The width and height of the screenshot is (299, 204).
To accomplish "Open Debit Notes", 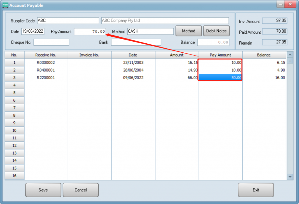I will [216, 31].
